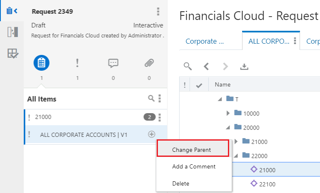Search within All Items list
Viewport: 320px width, 193px height.
point(152,99)
